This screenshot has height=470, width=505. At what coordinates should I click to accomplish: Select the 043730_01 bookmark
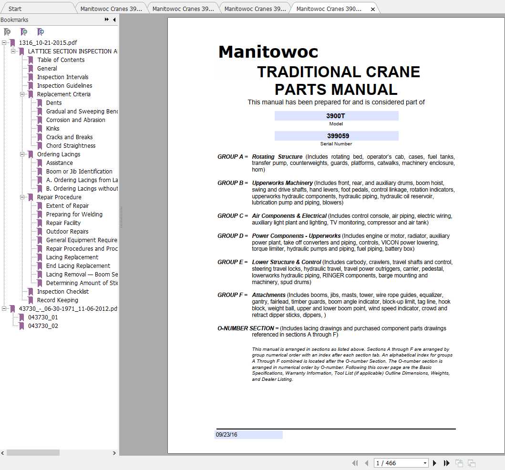(42, 317)
